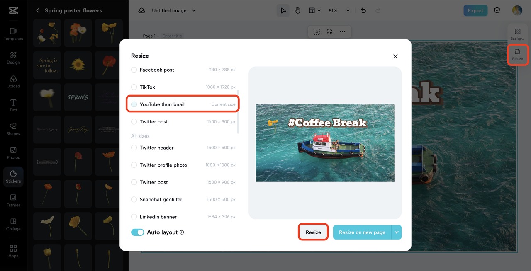Select the LinkedIn banner size option
This screenshot has width=531, height=271.
point(183,217)
